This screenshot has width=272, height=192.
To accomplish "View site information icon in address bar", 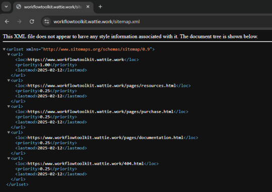I will coord(47,22).
